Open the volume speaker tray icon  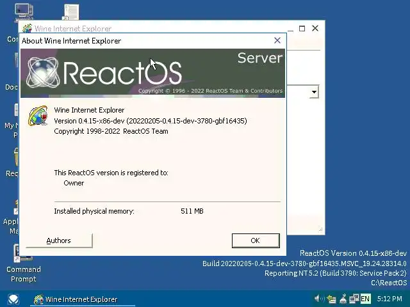pos(318,299)
